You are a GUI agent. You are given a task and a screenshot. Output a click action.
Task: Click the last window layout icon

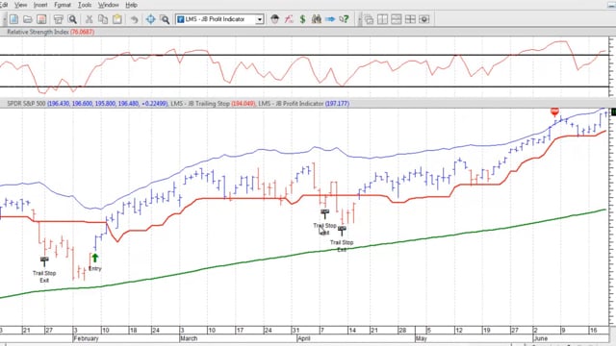tap(423, 19)
